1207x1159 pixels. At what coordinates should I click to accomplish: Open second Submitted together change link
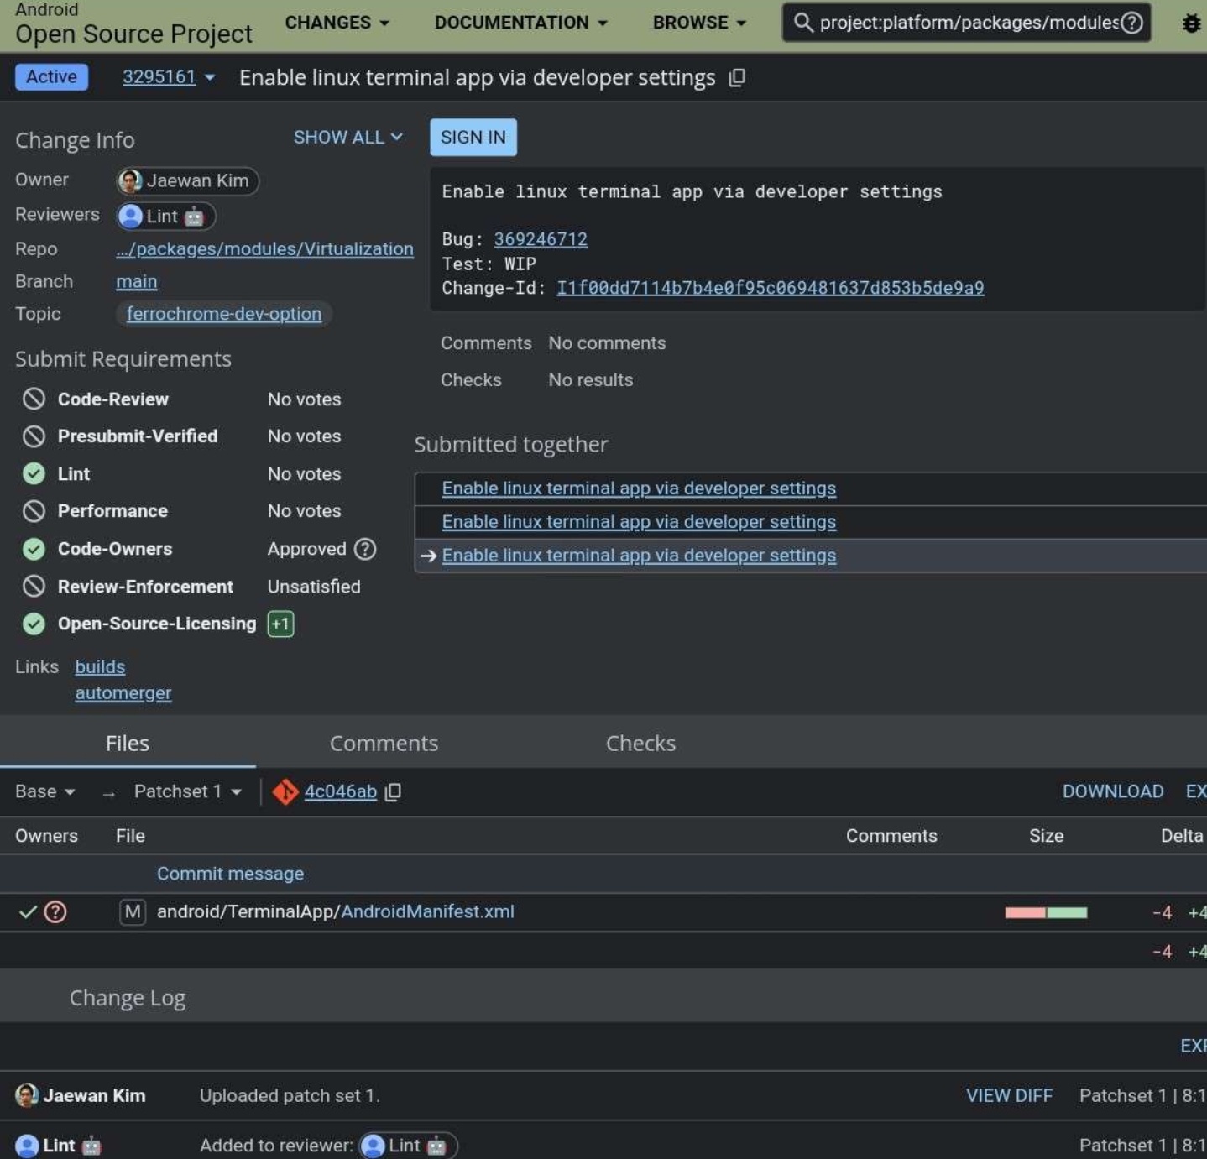(x=639, y=522)
